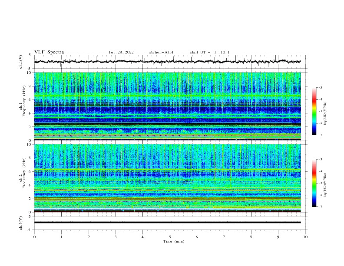Click the ch.3 voltage flat trace
Screen dimensions: 344x266
[x=167, y=223]
